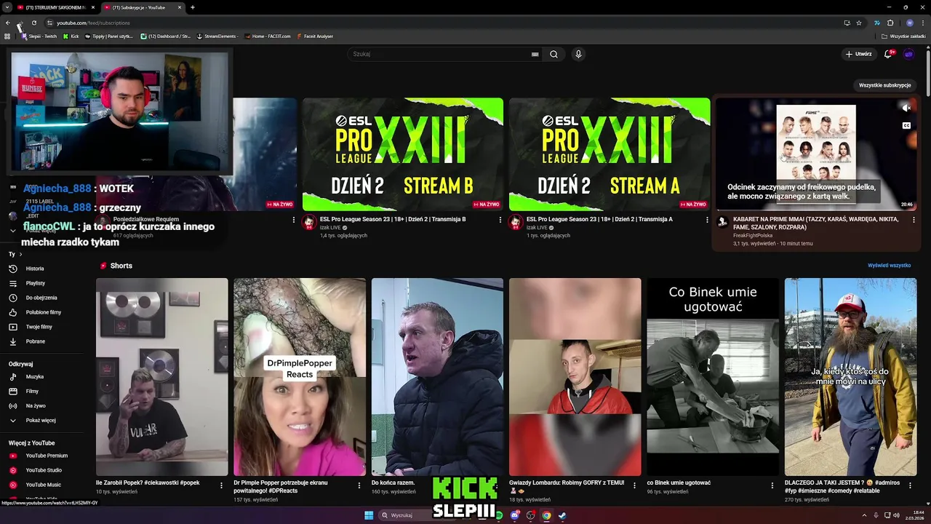Open options for Do końca razem short
The width and height of the screenshot is (931, 524).
(497, 485)
